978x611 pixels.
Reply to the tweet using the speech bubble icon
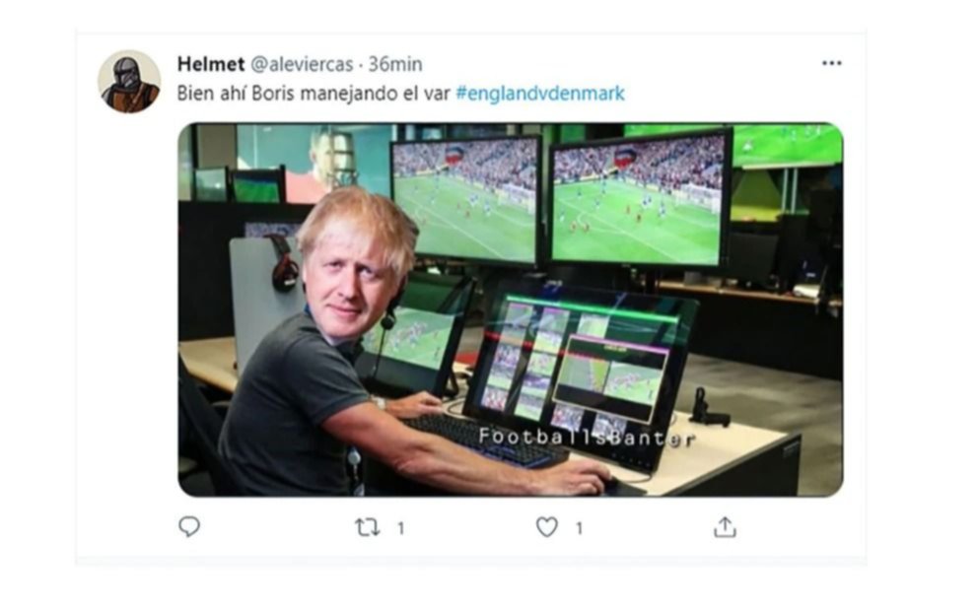coord(189,527)
